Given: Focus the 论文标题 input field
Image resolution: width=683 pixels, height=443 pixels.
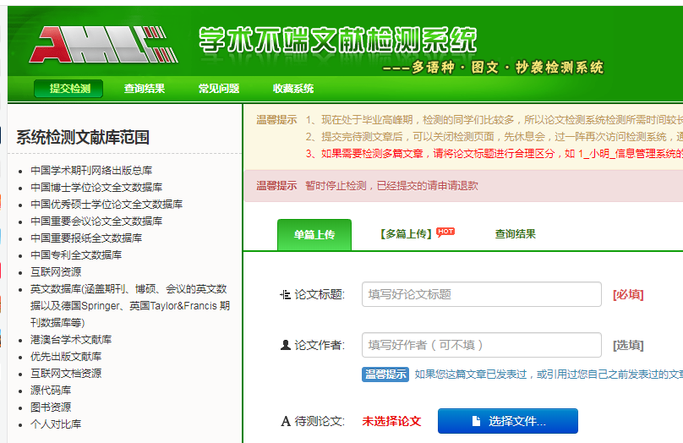Looking at the screenshot, I should point(481,294).
